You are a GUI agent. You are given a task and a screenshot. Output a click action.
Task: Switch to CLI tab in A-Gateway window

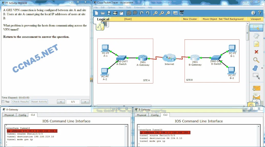pyautogui.click(x=33, y=115)
